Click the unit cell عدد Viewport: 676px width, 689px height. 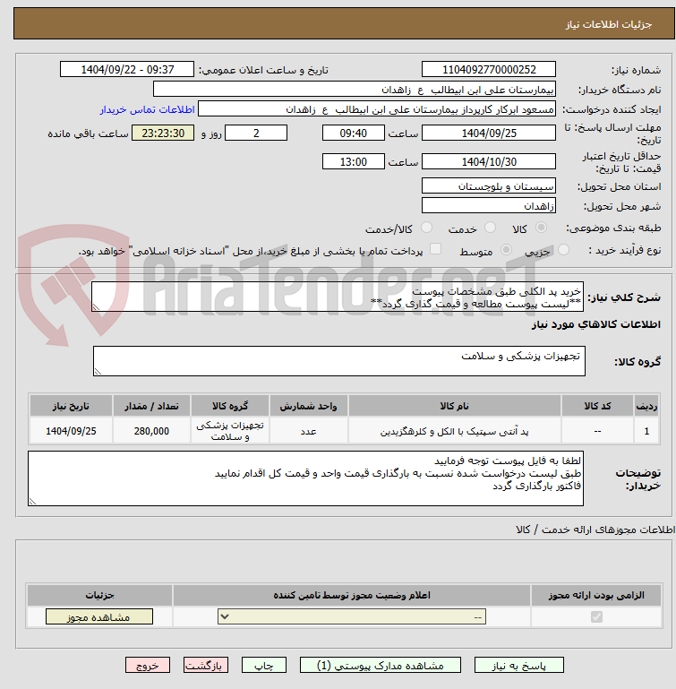click(x=308, y=431)
